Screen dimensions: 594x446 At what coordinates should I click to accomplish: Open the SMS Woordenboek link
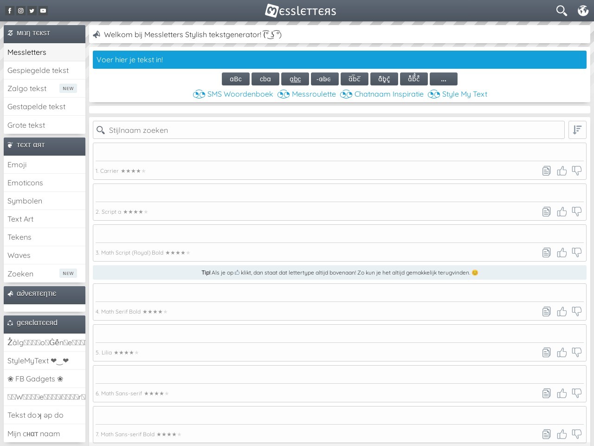(233, 94)
